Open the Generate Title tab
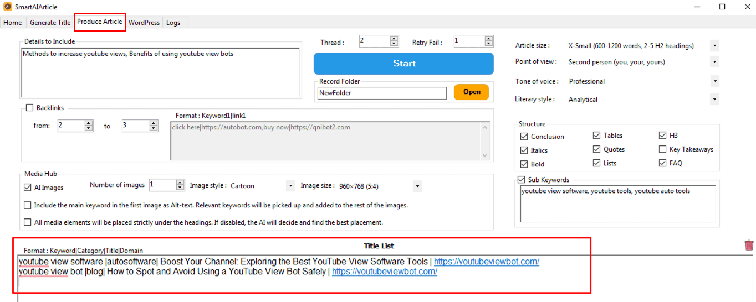The width and height of the screenshot is (756, 302). 50,23
